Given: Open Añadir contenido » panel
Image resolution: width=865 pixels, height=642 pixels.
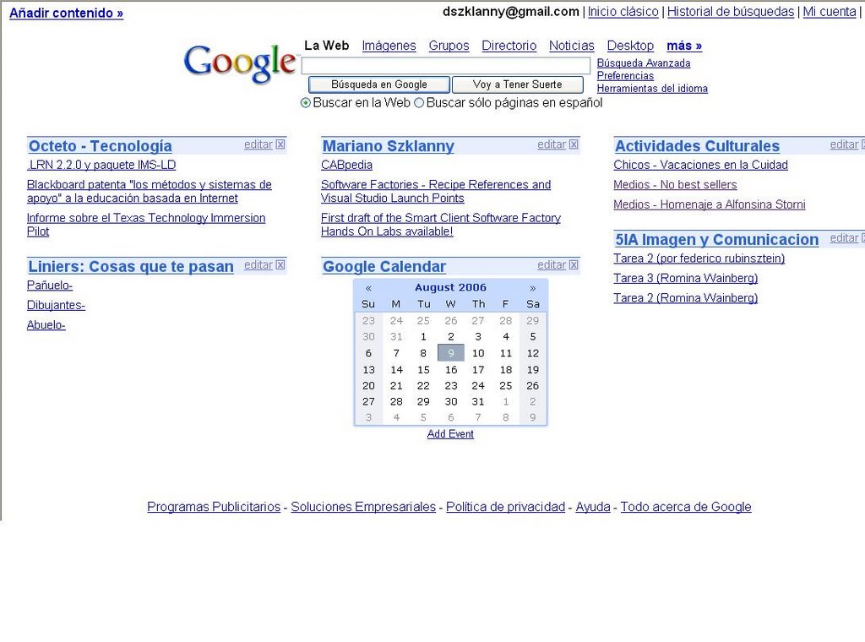Looking at the screenshot, I should pyautogui.click(x=66, y=13).
